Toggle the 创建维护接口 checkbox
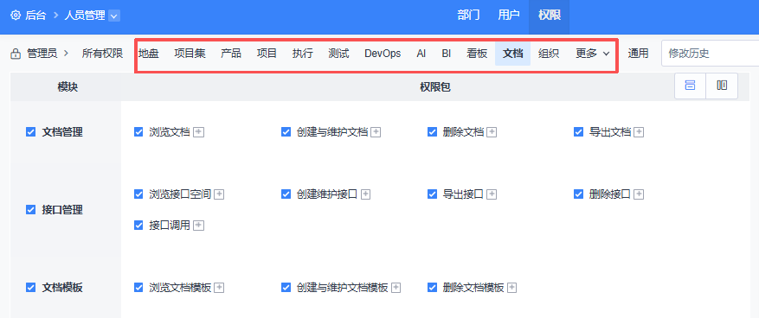This screenshot has height=318, width=759. pos(286,194)
